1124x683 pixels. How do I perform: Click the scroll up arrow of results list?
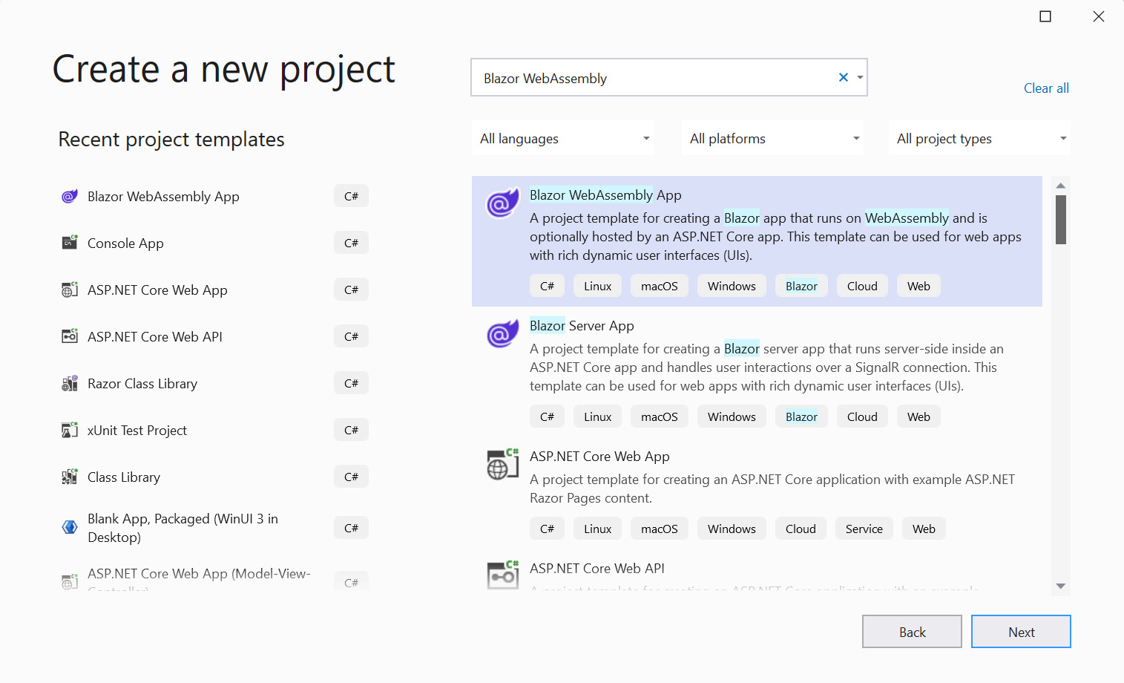(x=1061, y=186)
